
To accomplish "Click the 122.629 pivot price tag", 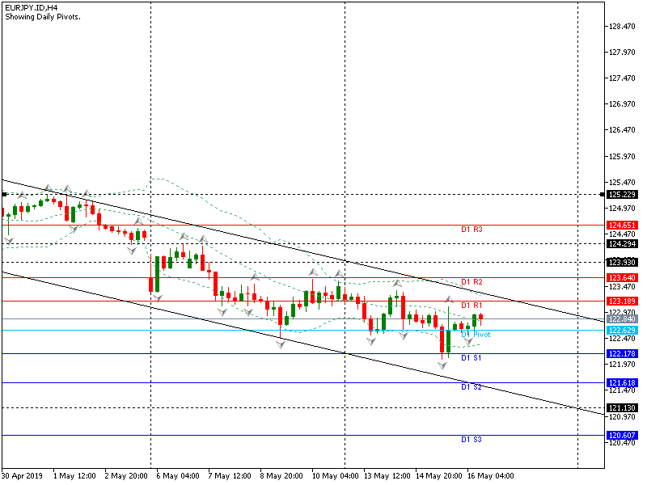I will [x=622, y=331].
